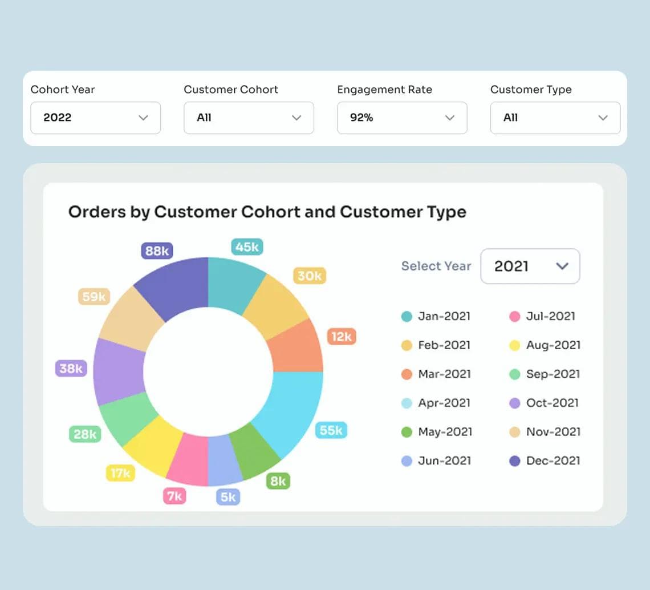Click the Oct-2021 lavender legend dot
Screen dimensions: 650x590
pyautogui.click(x=514, y=403)
